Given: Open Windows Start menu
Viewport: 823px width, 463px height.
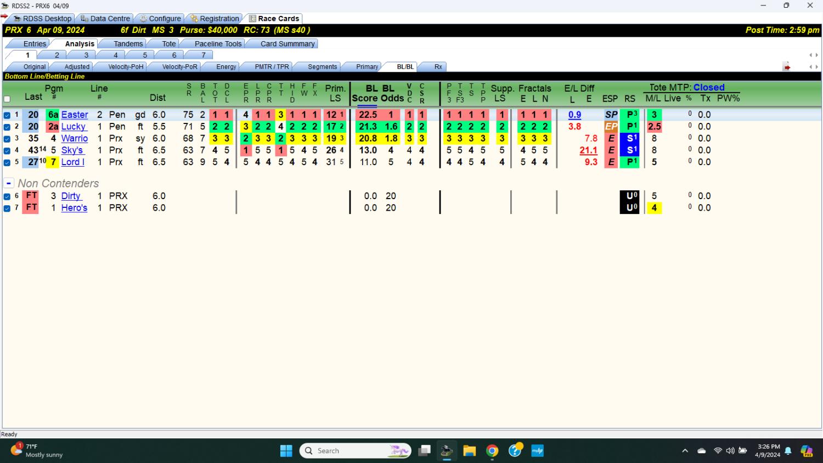Looking at the screenshot, I should click(286, 451).
